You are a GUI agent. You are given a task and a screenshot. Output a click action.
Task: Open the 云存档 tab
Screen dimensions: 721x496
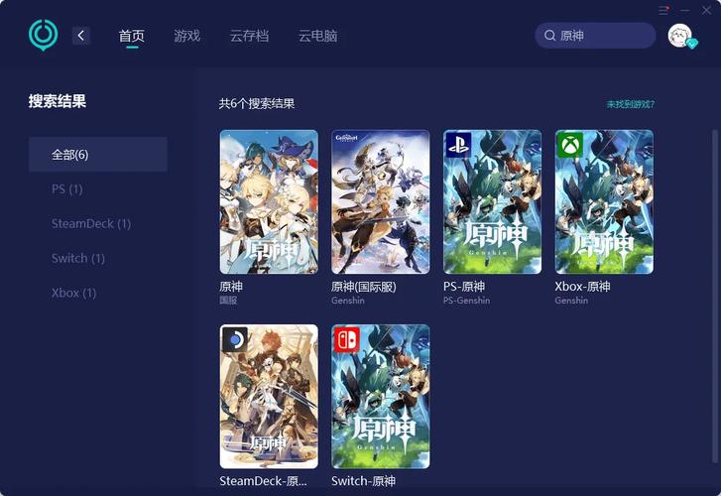(249, 36)
